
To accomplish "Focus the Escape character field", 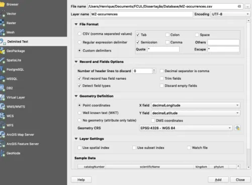I will coord(223,49).
